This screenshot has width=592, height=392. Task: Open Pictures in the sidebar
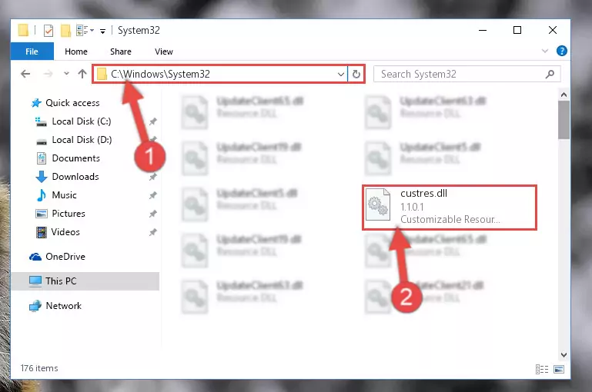point(69,214)
